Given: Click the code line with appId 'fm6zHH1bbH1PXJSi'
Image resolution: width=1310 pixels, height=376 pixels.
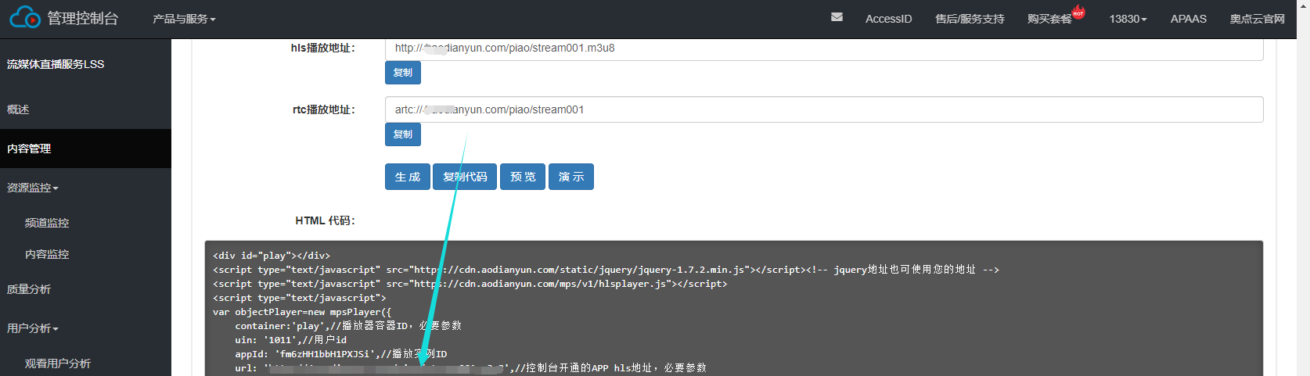Looking at the screenshot, I should coord(341,354).
